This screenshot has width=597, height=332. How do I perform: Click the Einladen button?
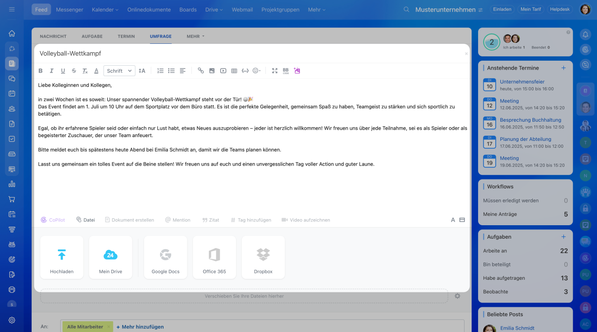click(502, 9)
